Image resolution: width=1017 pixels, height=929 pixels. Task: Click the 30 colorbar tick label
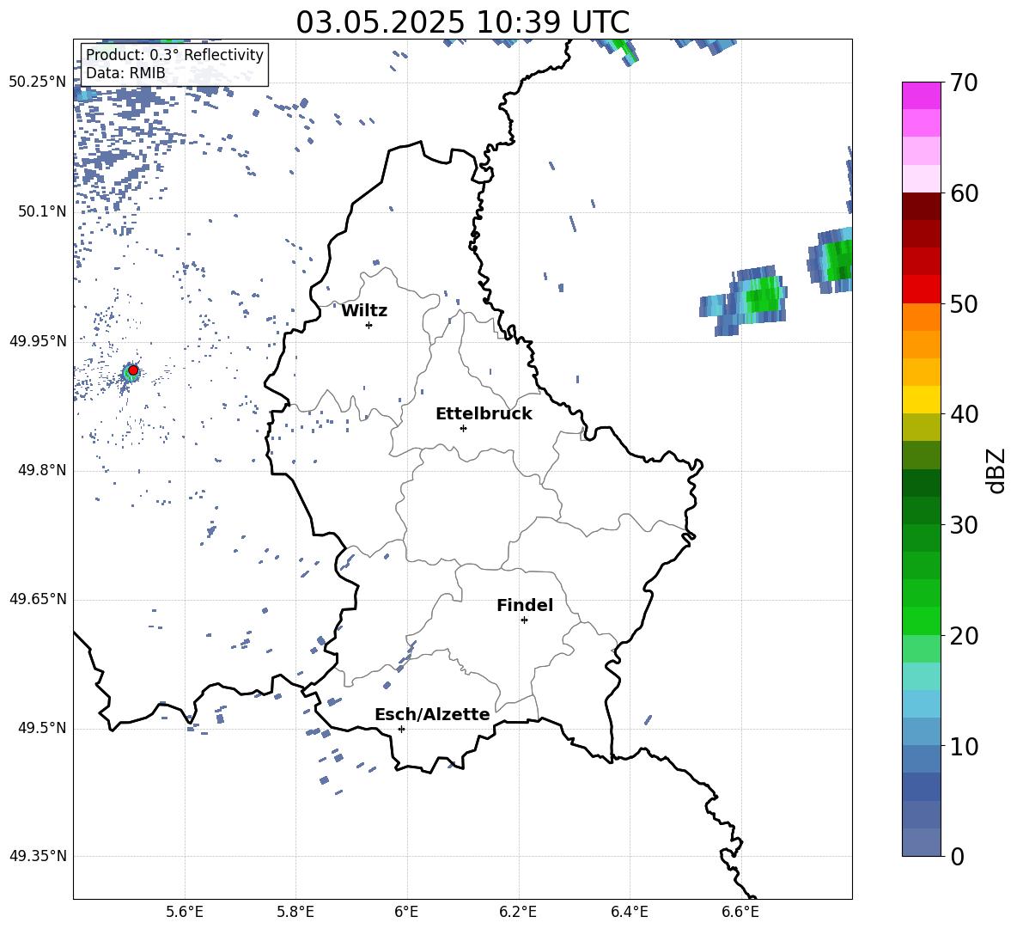(x=964, y=525)
